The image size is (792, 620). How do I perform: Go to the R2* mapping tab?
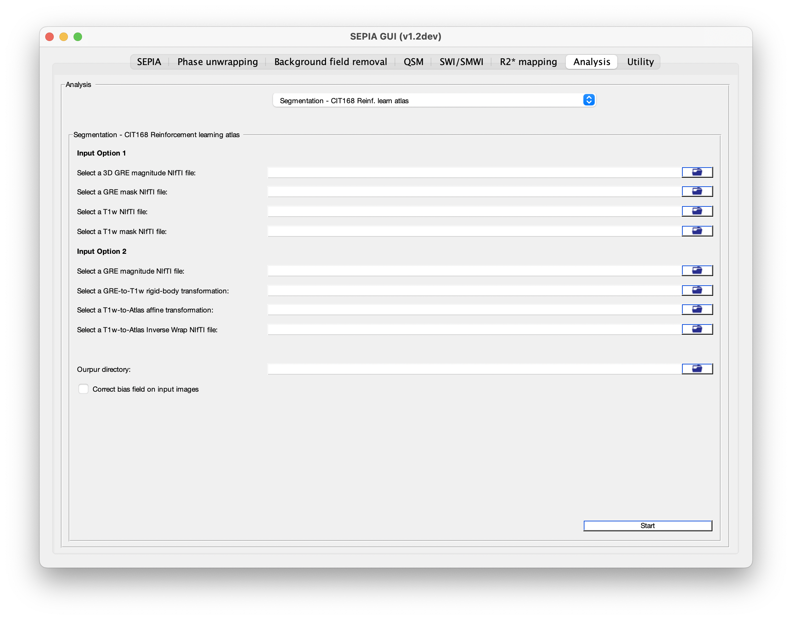[x=528, y=62]
